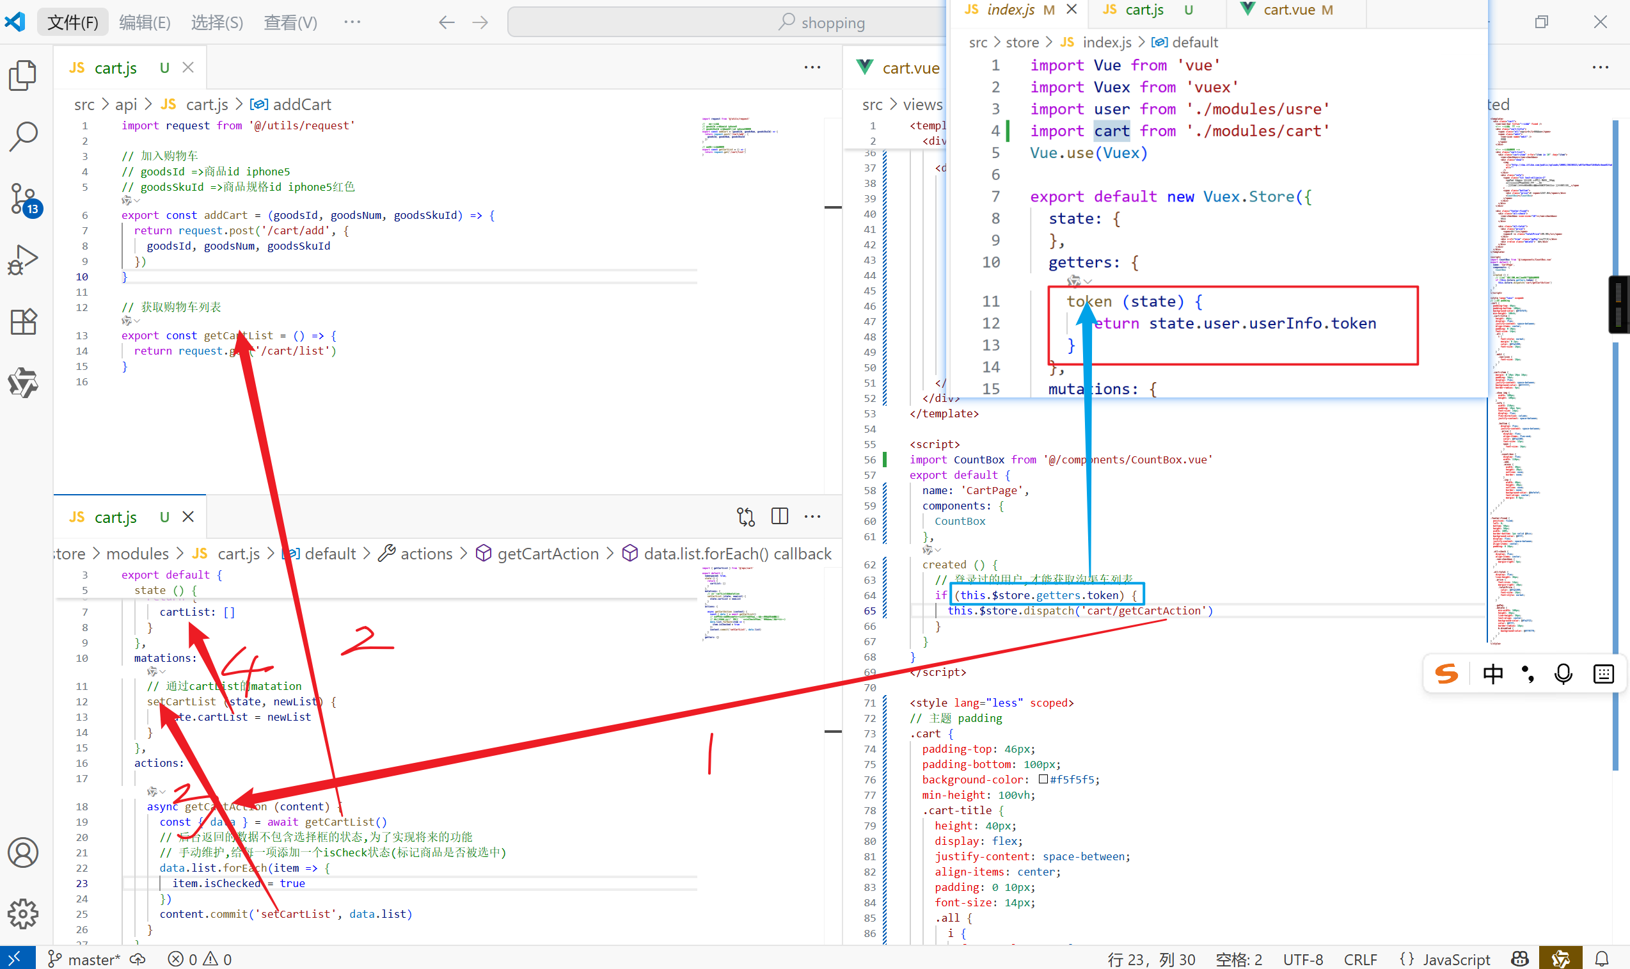
Task: Open more actions of top-left cart.js editor
Action: point(812,67)
